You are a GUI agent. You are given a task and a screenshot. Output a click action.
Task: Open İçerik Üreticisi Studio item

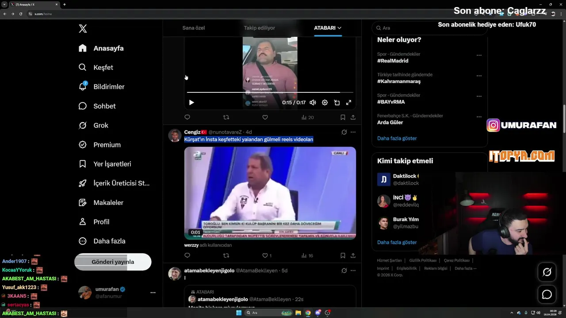pos(114,183)
